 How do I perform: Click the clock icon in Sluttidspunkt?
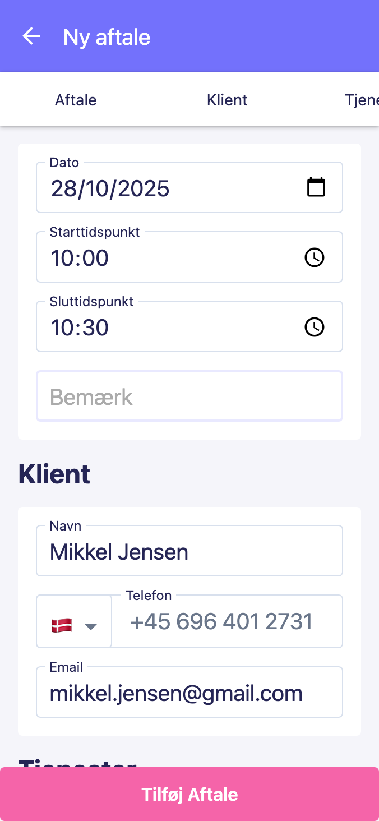pos(314,327)
